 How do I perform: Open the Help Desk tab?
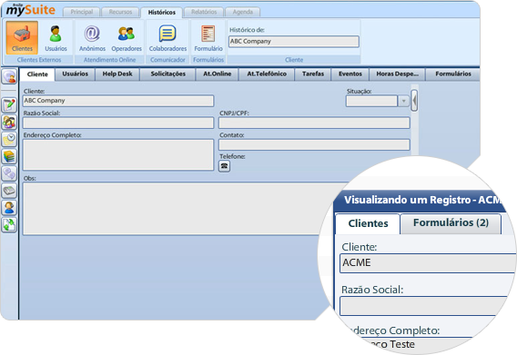pos(117,74)
